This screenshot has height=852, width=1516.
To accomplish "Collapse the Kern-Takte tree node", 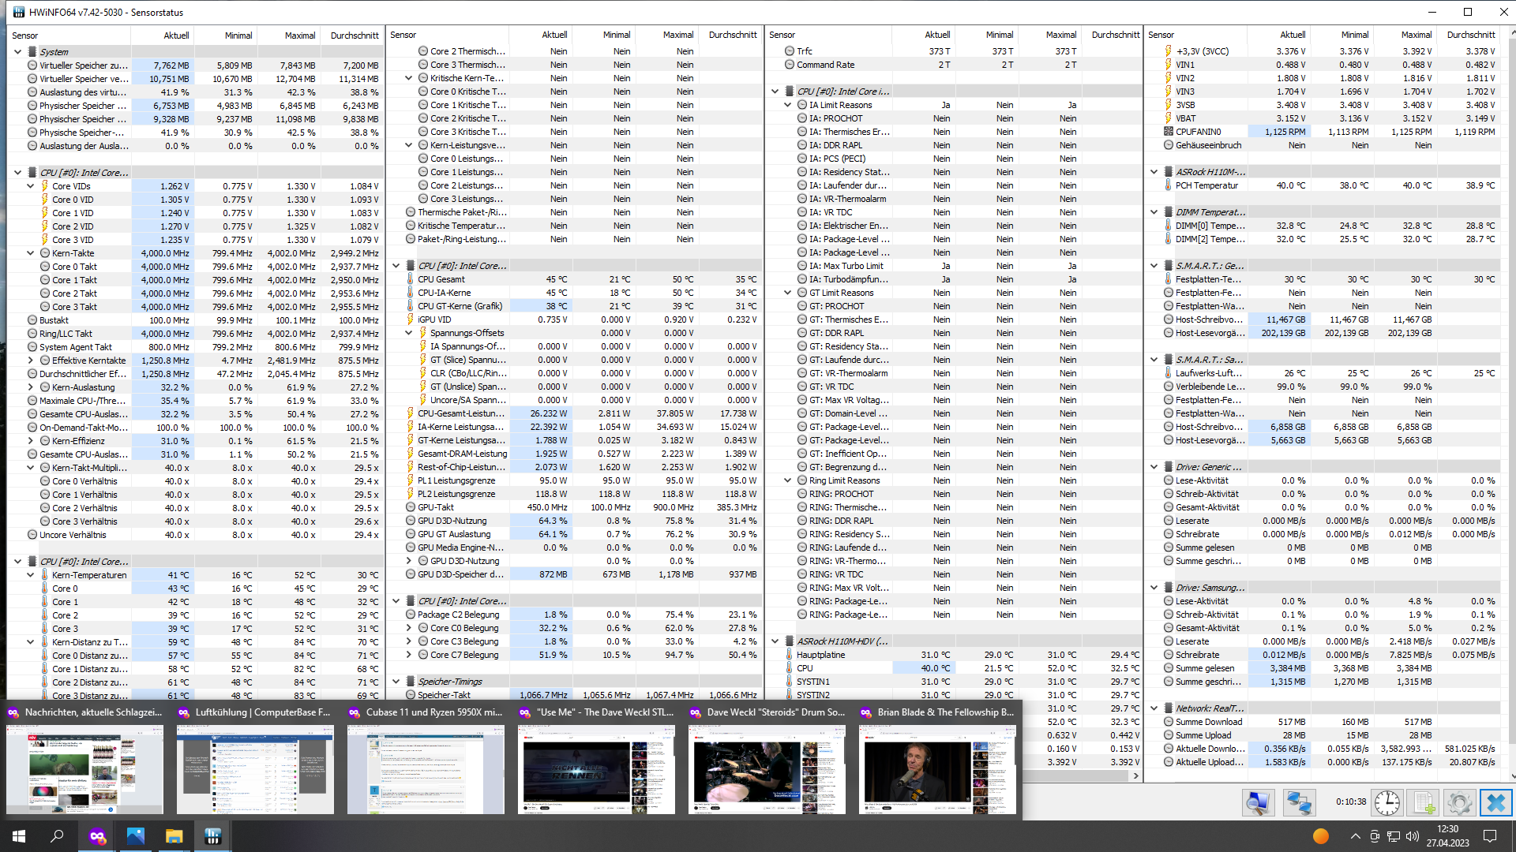I will (x=31, y=253).
